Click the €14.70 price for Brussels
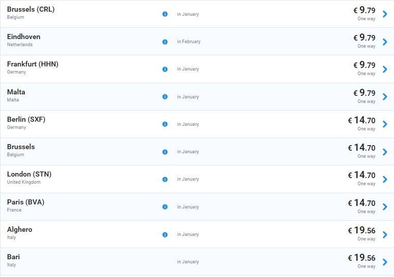The height and width of the screenshot is (277, 394). coord(361,148)
